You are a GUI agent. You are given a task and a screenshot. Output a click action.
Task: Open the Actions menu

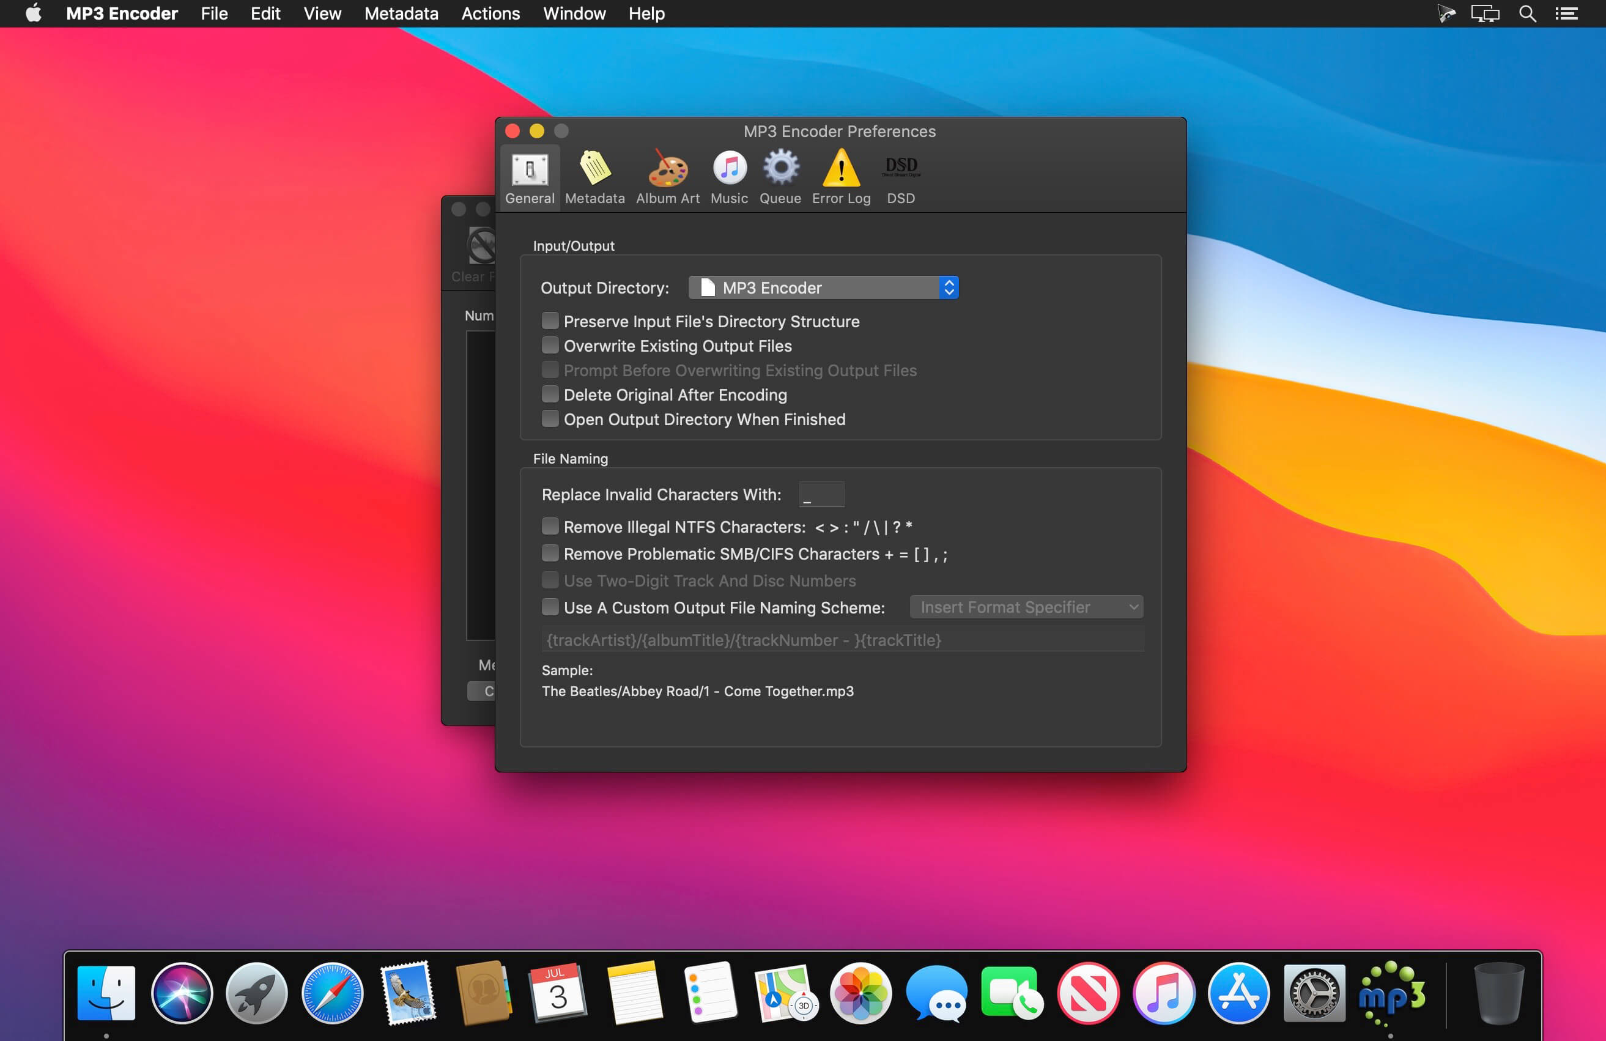490,13
